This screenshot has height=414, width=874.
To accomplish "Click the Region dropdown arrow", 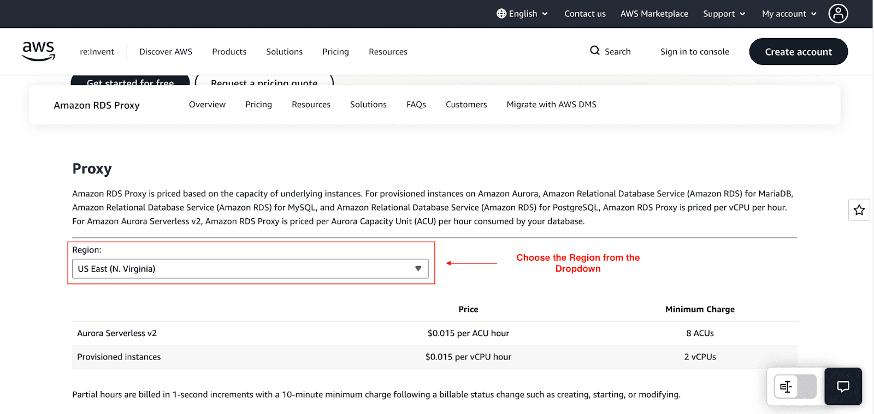I will pos(418,269).
